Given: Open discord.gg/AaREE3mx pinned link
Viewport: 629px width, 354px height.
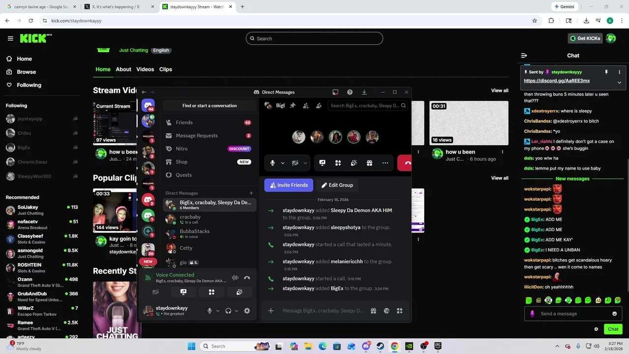Looking at the screenshot, I should (x=557, y=81).
